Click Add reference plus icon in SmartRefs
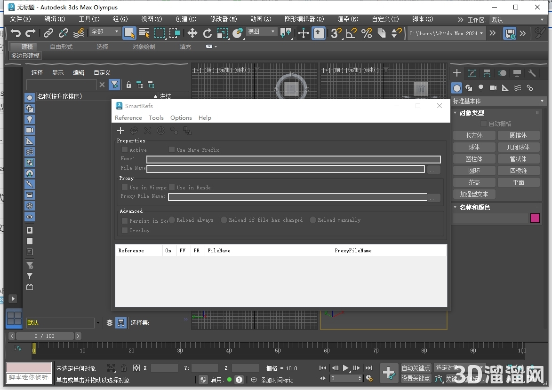This screenshot has height=390, width=552. [x=120, y=131]
